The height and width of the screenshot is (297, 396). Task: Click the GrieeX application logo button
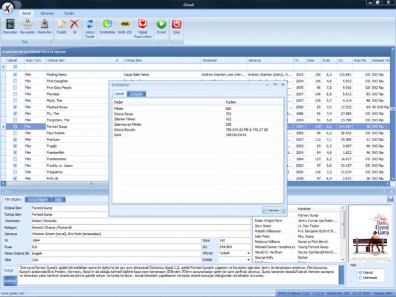click(x=8, y=8)
